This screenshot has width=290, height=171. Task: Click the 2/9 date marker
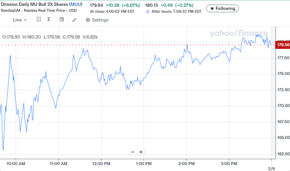[272, 169]
